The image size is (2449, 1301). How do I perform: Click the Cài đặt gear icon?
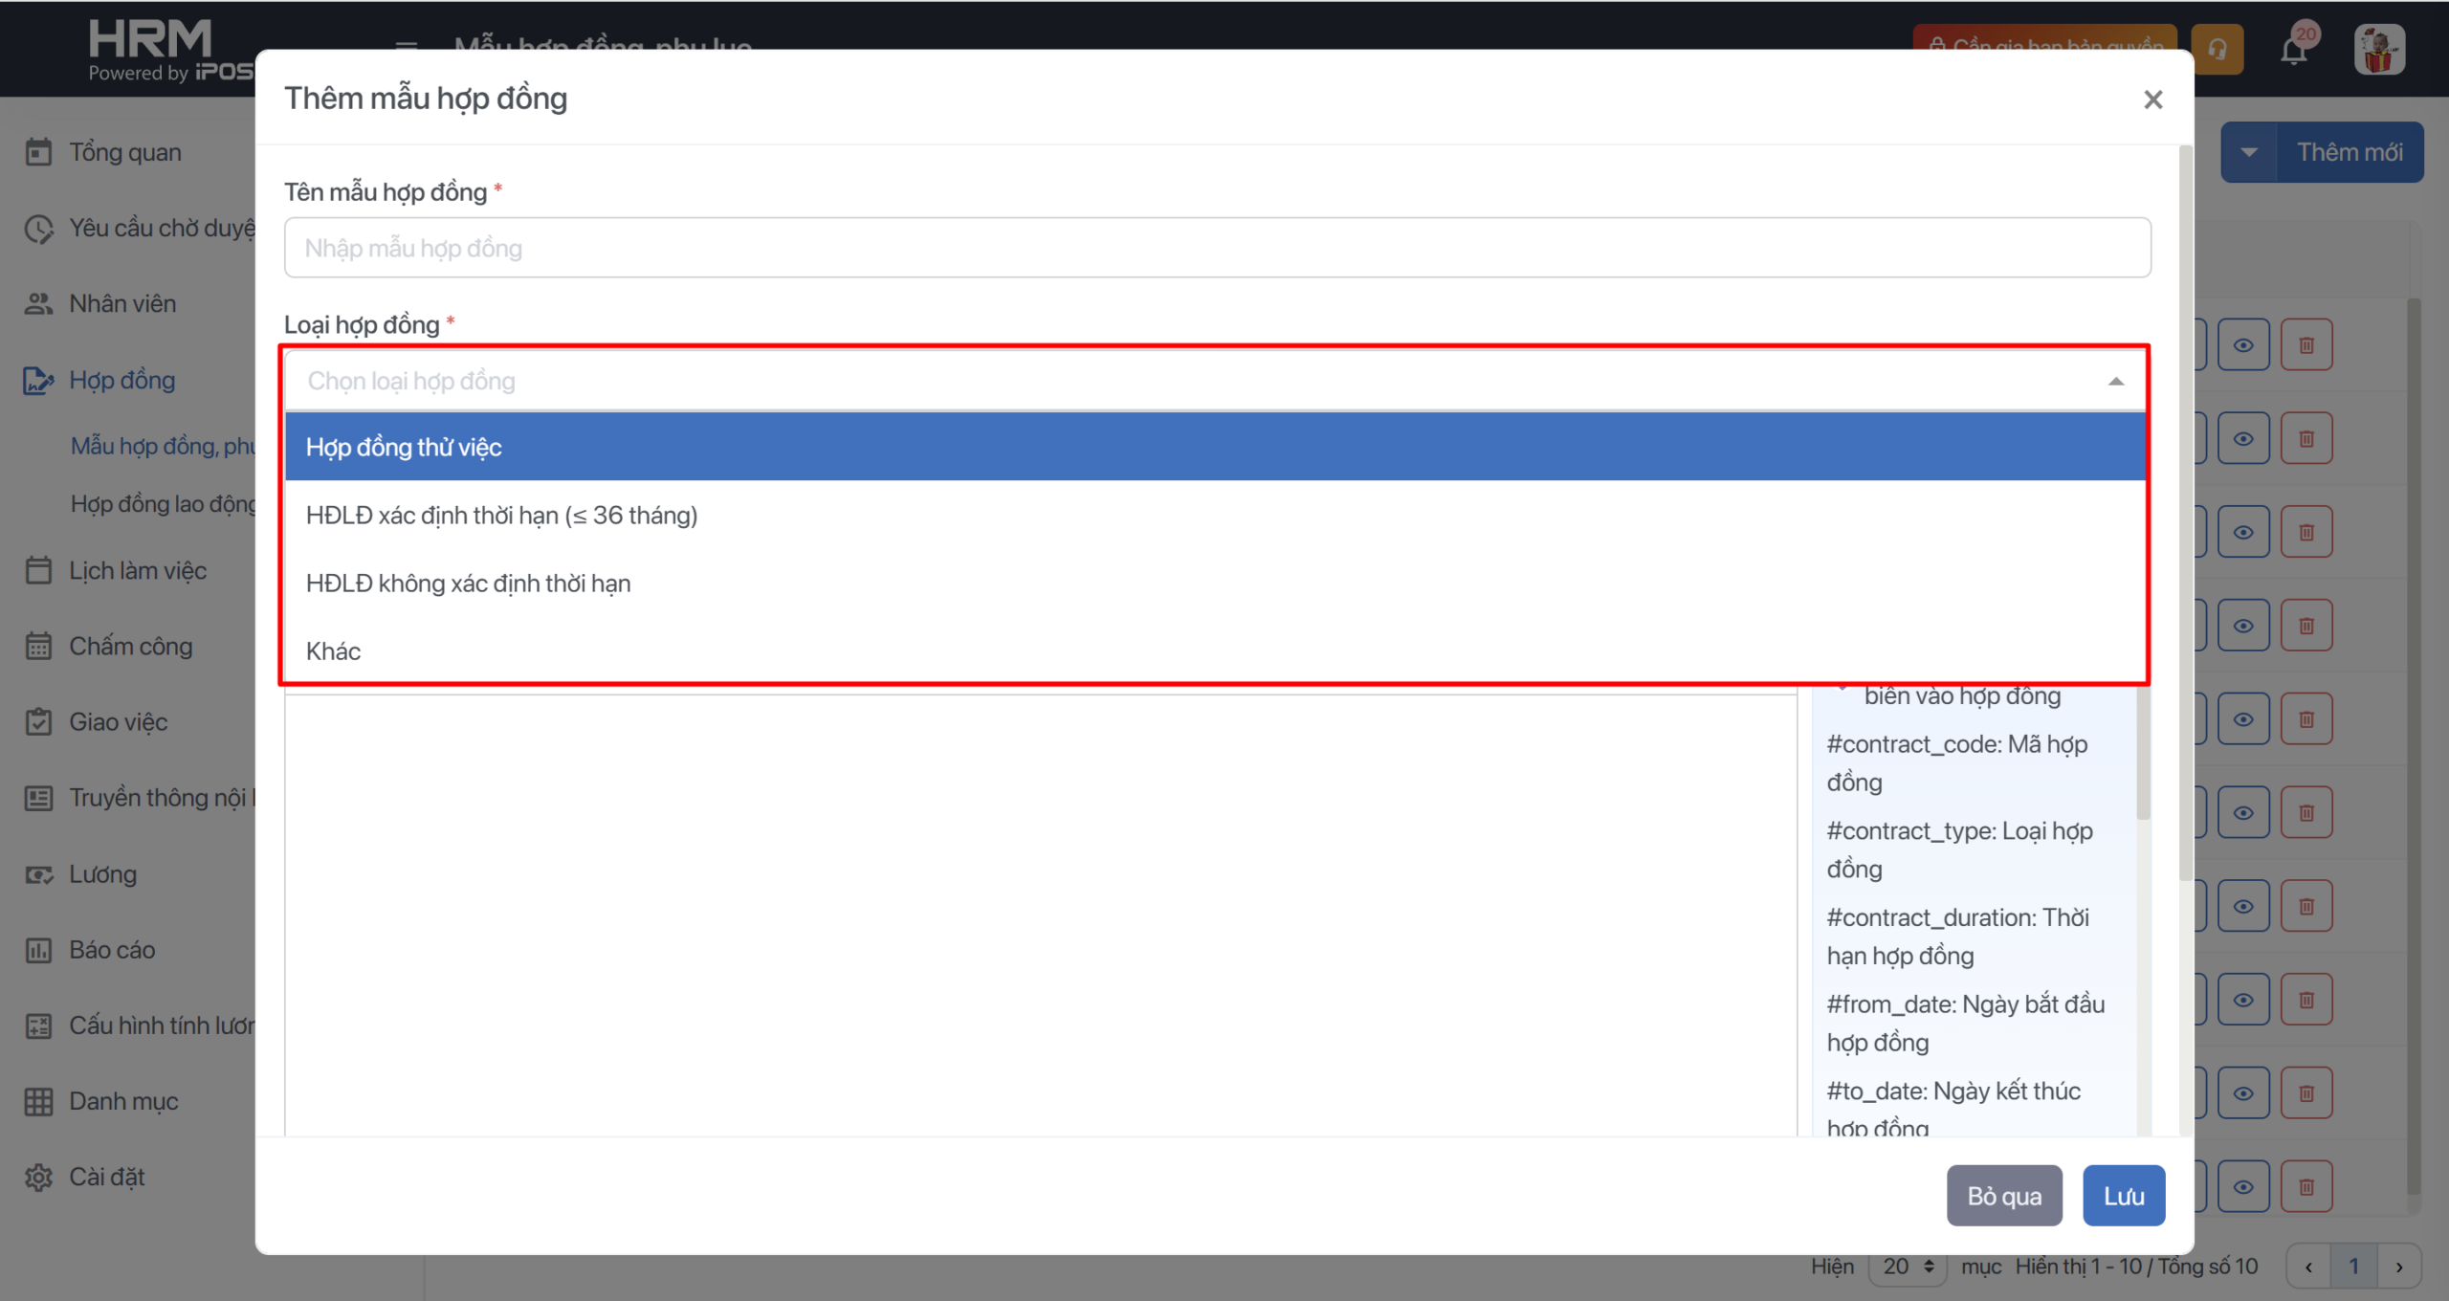[38, 1177]
